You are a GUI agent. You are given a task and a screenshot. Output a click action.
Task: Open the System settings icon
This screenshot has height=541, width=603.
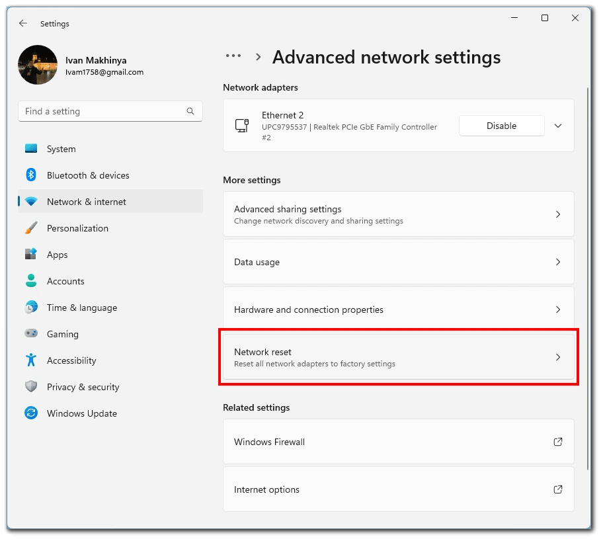click(31, 149)
